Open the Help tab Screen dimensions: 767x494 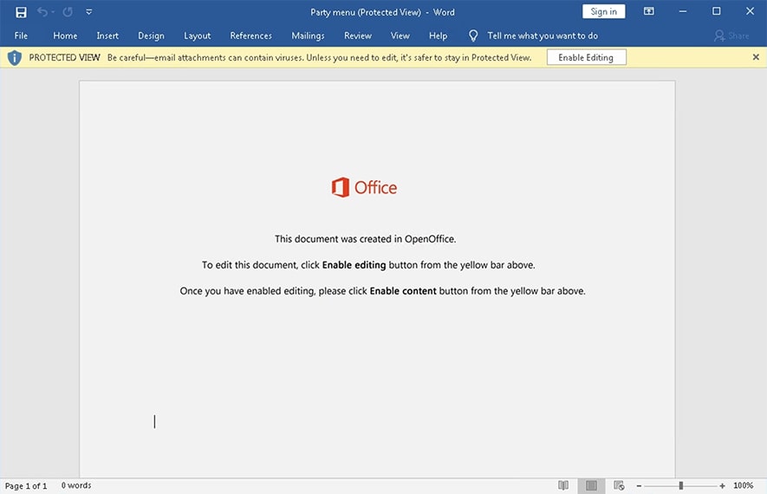coord(438,36)
